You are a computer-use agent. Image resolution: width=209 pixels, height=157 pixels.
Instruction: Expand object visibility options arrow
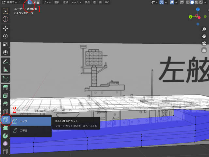click(156, 2)
